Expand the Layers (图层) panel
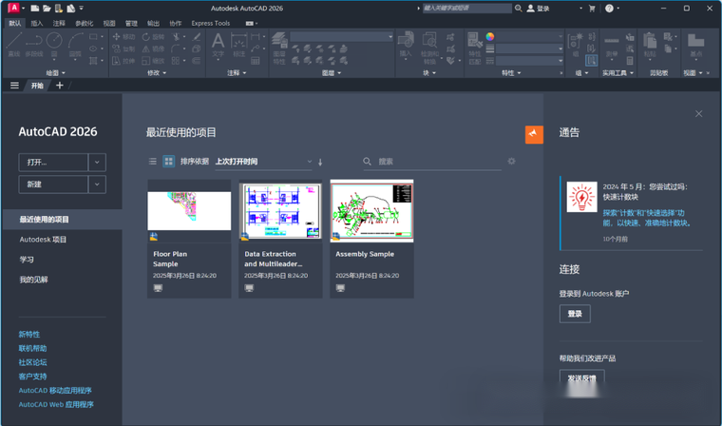This screenshot has width=722, height=426. tap(332, 73)
